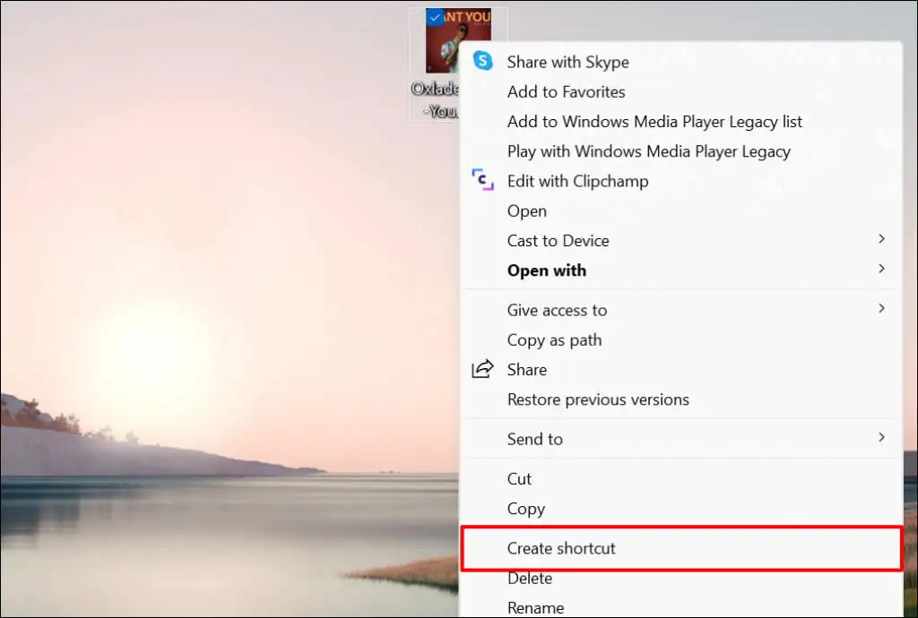Click Open in the context menu

681,211
